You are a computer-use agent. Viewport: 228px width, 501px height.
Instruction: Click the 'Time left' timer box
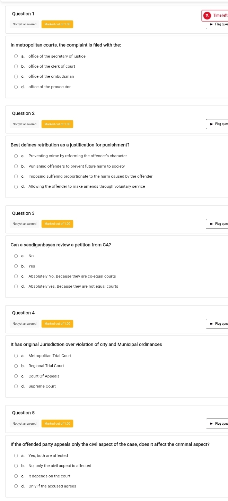pos(215,15)
